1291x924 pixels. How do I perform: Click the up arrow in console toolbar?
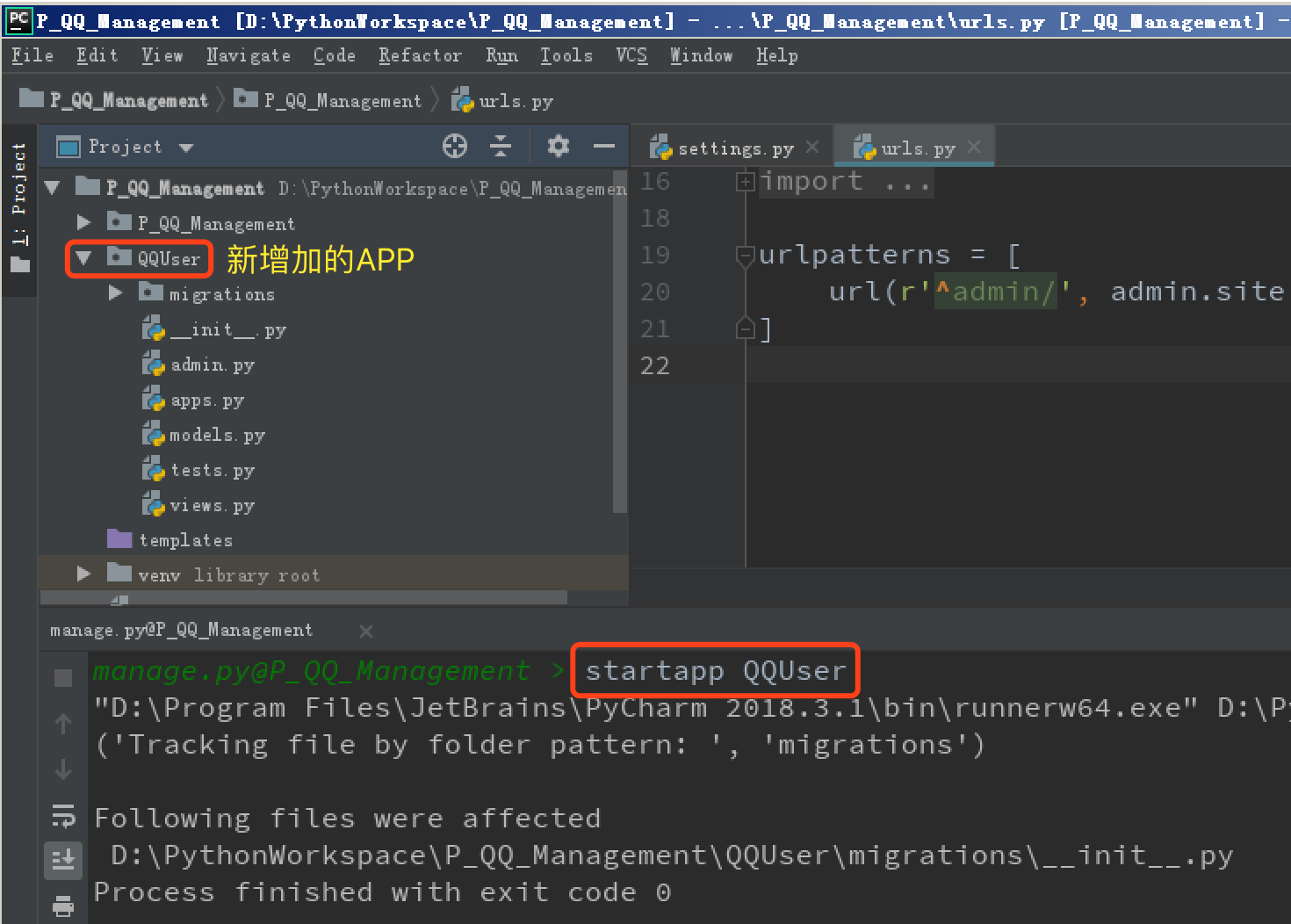(x=63, y=725)
